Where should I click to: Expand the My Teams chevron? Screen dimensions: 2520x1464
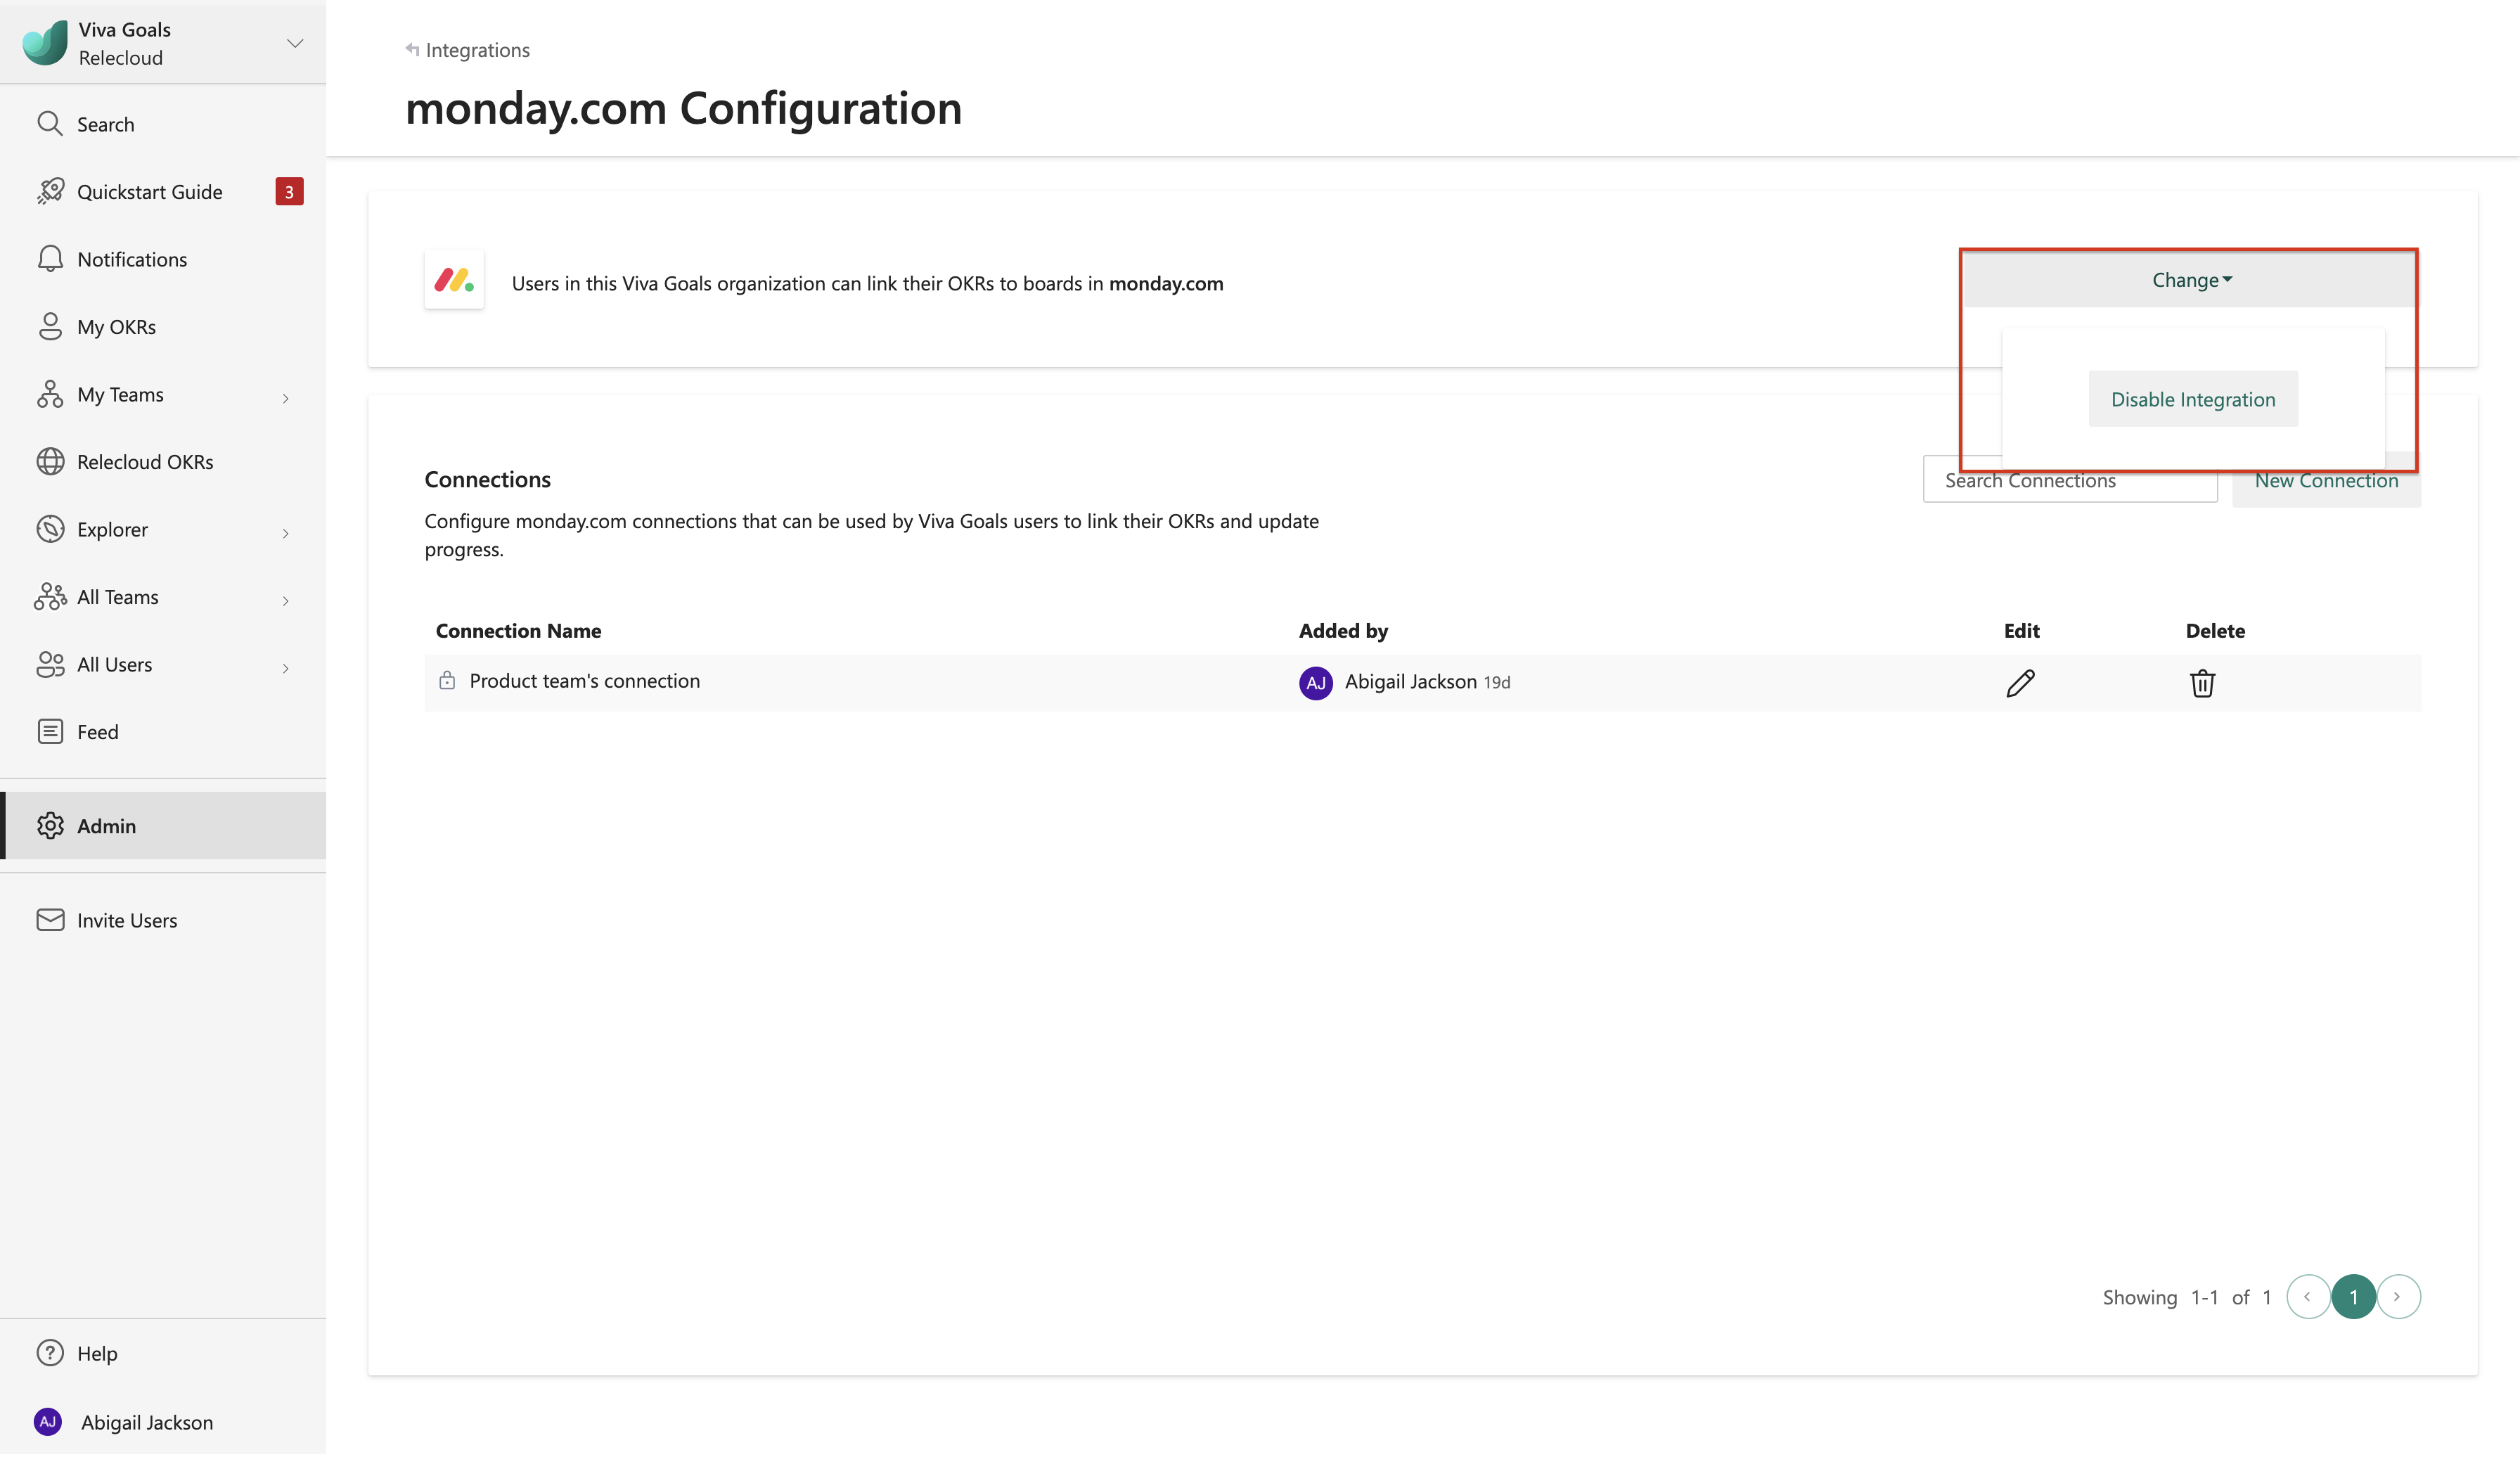pyautogui.click(x=286, y=398)
